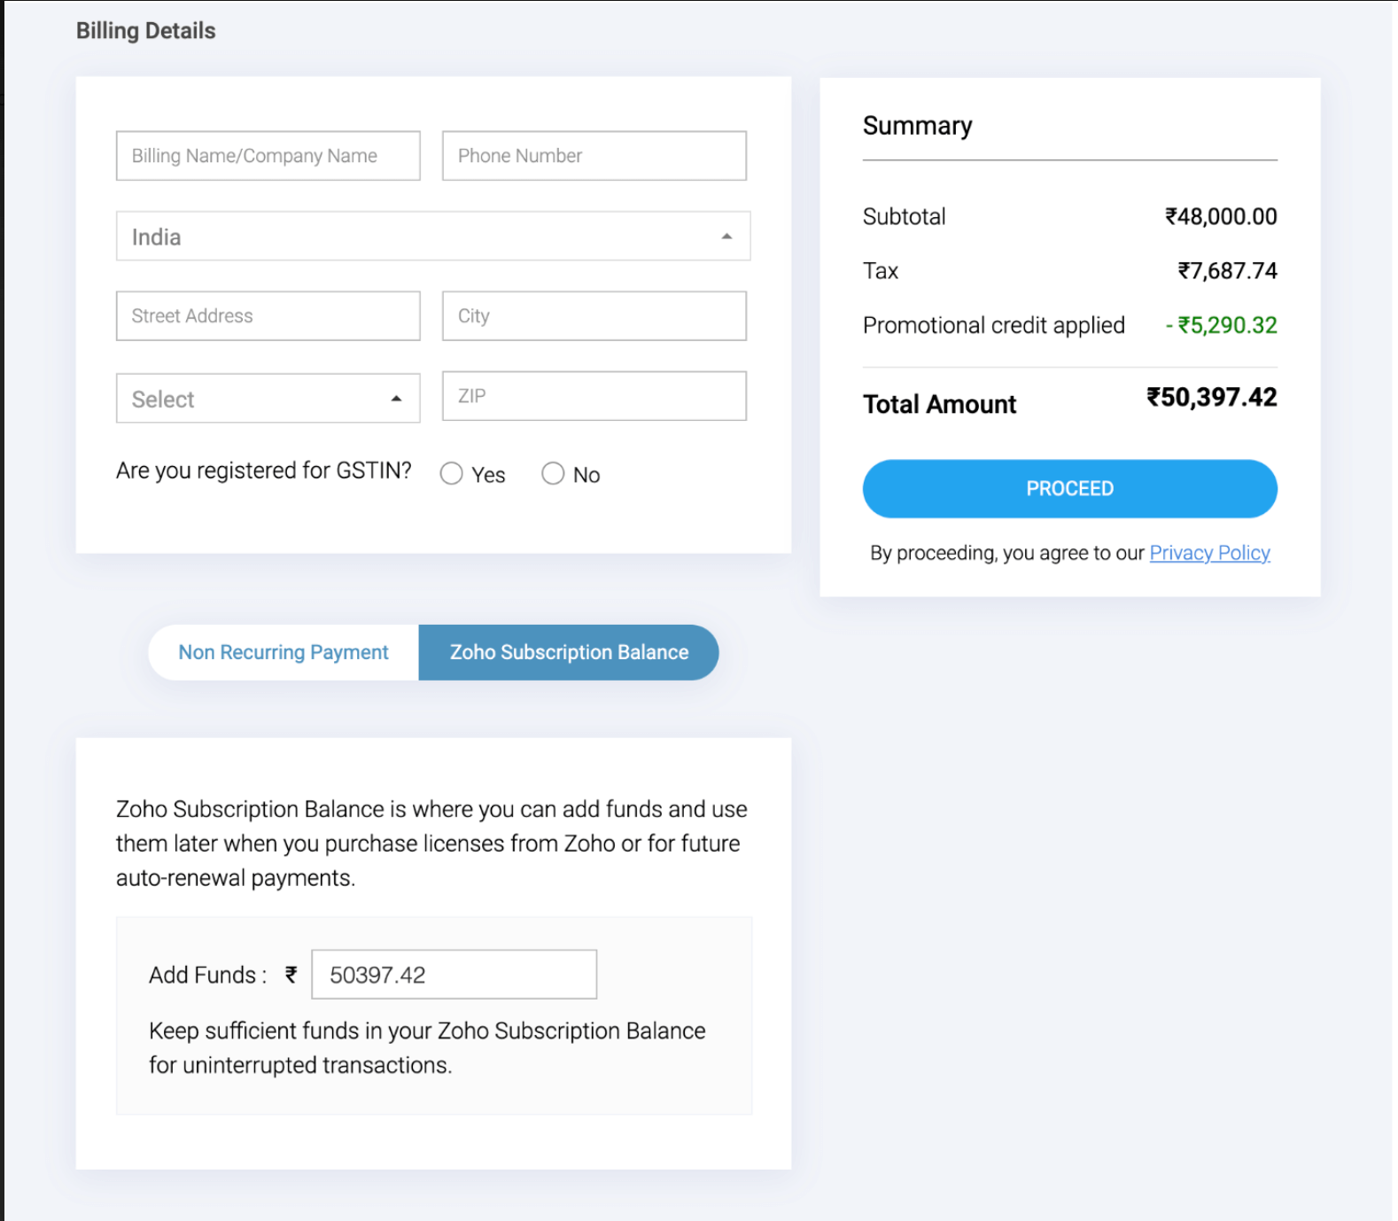Click the green promotional credit amount
The width and height of the screenshot is (1398, 1221).
pyautogui.click(x=1222, y=325)
